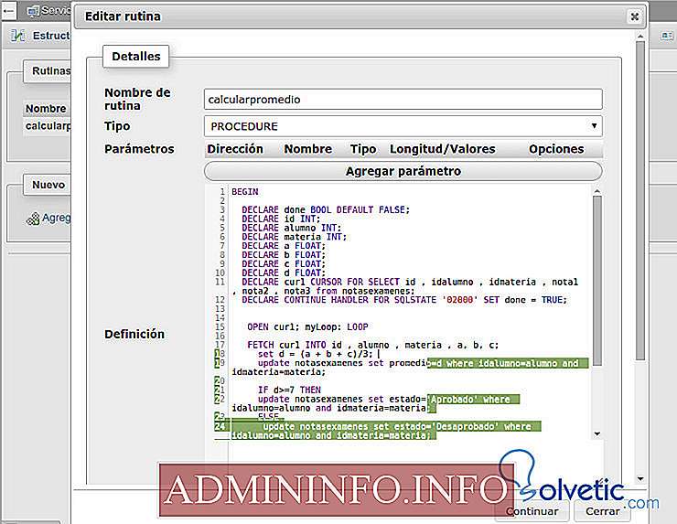Viewport: 677px width, 524px height.
Task: Select the calcularp routine in the Rutinas list
Action: (x=48, y=126)
